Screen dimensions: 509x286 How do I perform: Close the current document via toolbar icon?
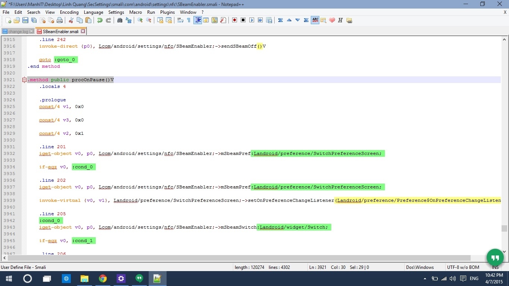[x=42, y=20]
